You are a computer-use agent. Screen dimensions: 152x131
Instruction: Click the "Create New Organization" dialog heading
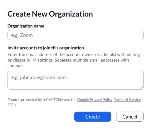50,14
